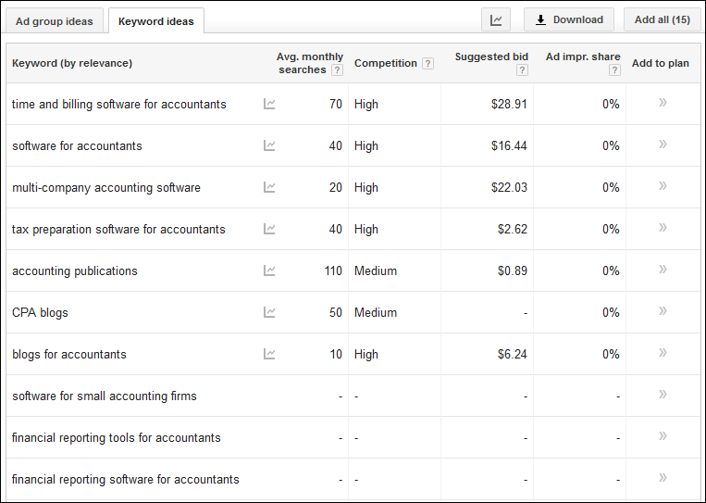Screen dimensions: 706x503
Task: View trend graph for 'tax preparation software'
Action: pos(269,229)
